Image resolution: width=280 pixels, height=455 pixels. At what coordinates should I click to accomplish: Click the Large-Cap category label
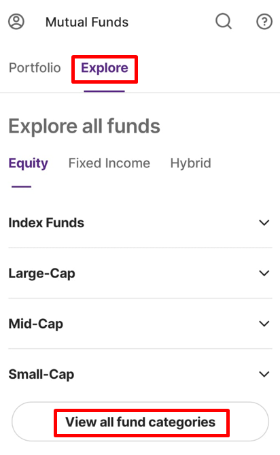coord(41,273)
